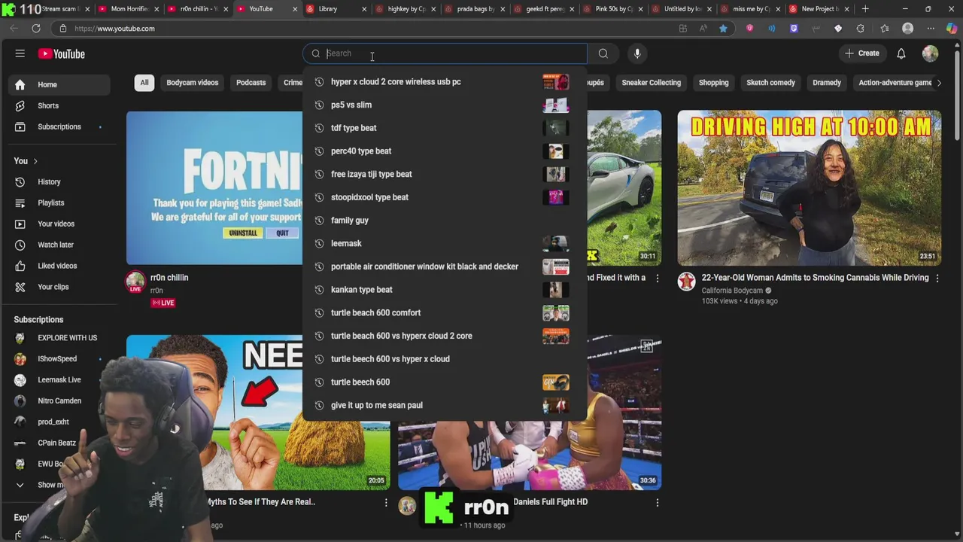963x542 pixels.
Task: Open California Bodycam channel avatar
Action: 686,282
